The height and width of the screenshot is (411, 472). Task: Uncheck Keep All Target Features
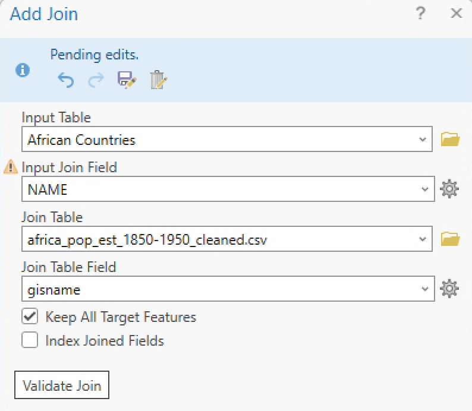(30, 317)
